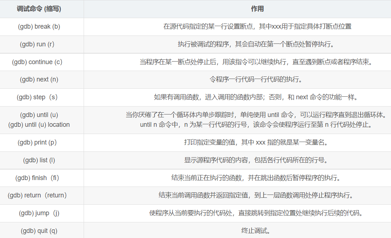Select the description starting with '显示源程序代码的内容'
Image resolution: width=391 pixels, height=238 pixels.
256,160
